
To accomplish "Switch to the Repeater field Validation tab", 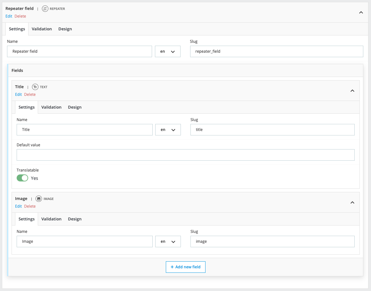I will click(42, 29).
